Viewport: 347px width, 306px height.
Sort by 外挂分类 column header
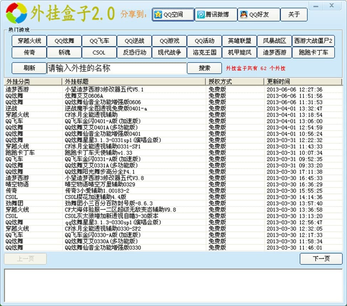pos(33,82)
